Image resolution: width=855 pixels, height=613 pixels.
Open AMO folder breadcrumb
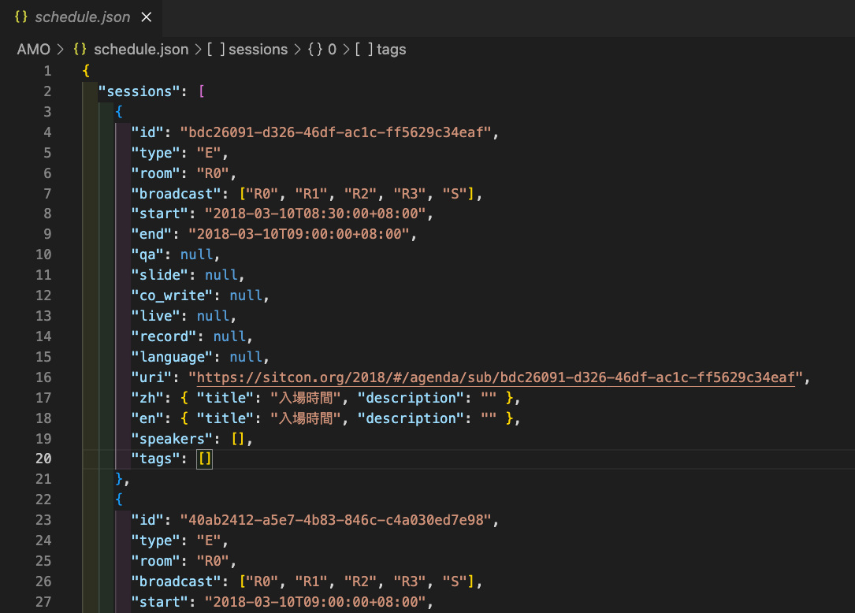(x=33, y=50)
